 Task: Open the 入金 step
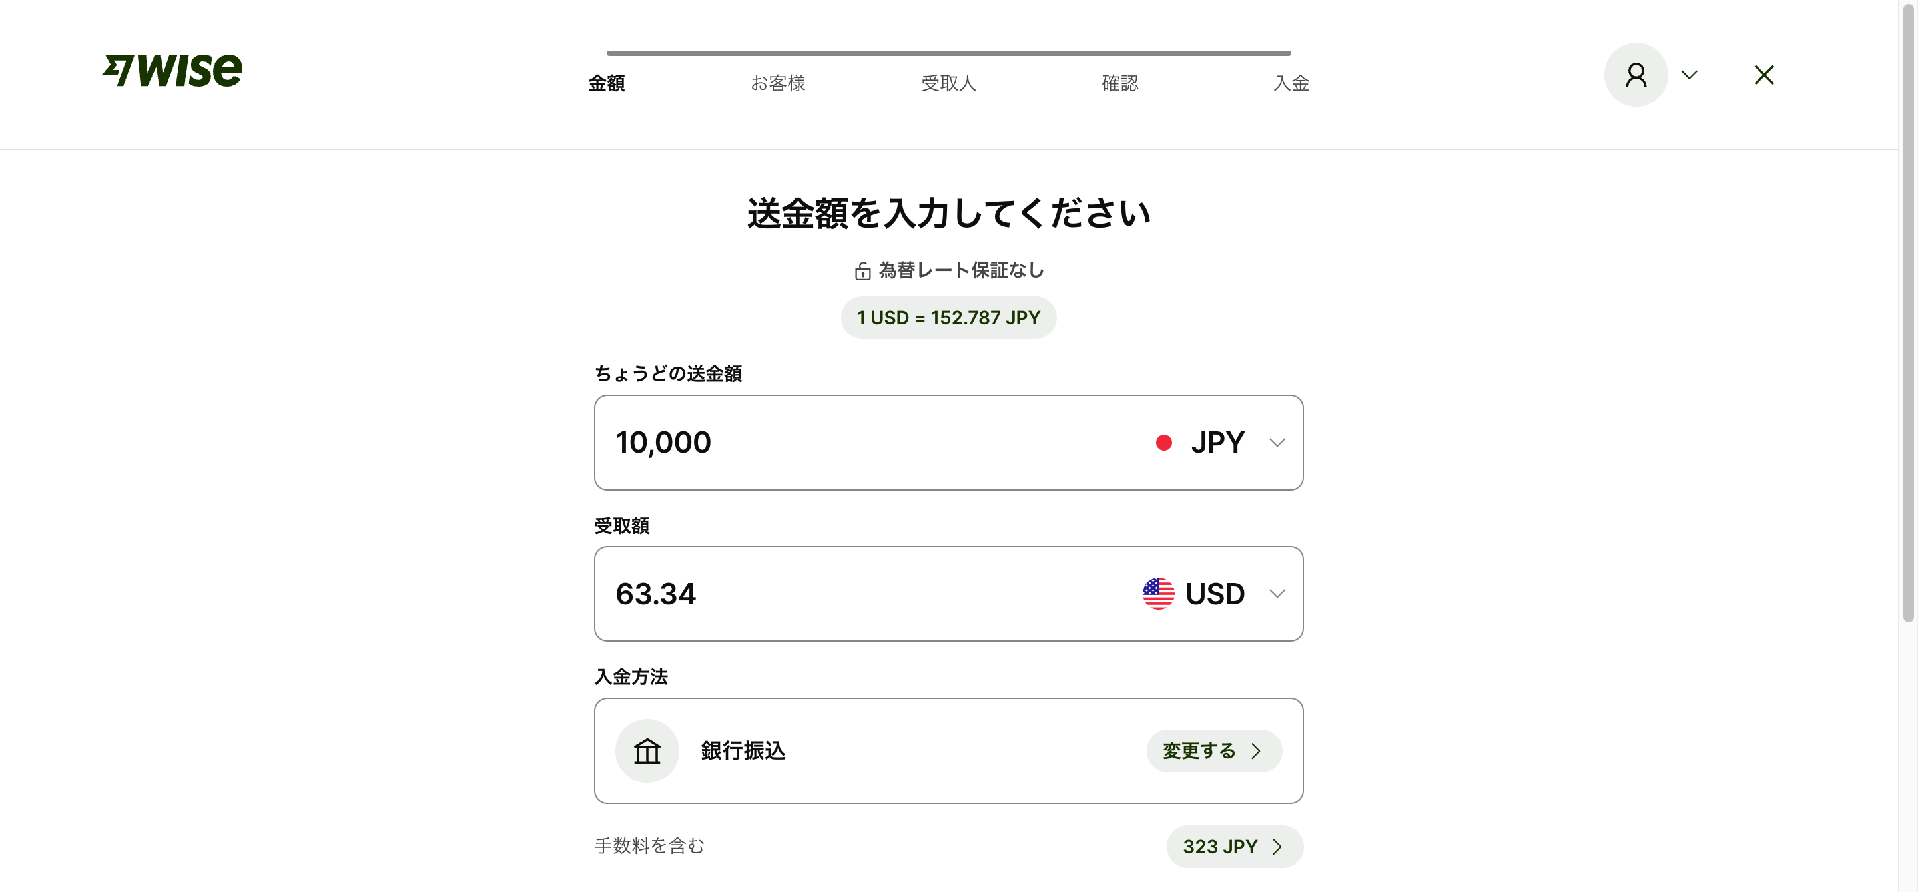(x=1291, y=83)
